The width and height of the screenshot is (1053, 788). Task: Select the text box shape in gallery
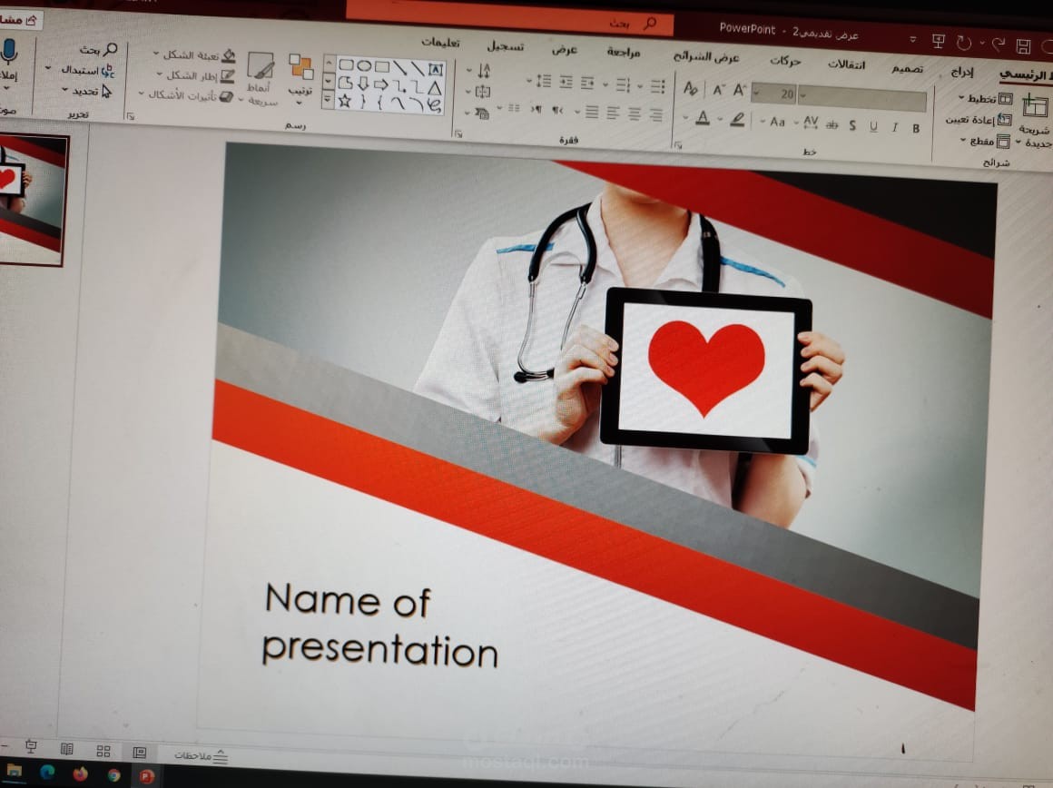pyautogui.click(x=436, y=69)
